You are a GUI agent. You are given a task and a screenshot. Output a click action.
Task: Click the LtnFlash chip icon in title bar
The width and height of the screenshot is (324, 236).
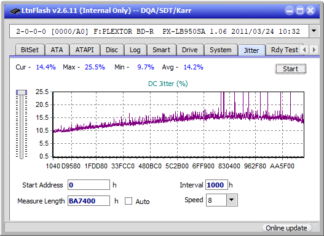(15, 10)
